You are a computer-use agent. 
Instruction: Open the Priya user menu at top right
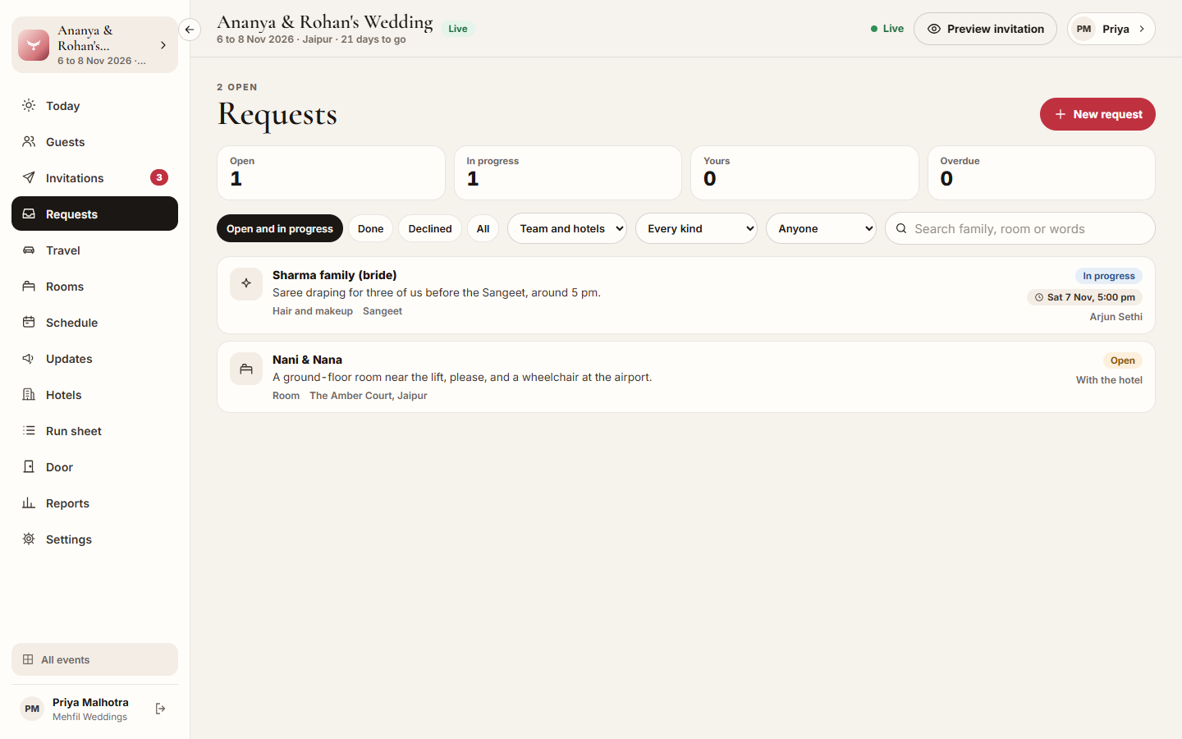pos(1111,29)
